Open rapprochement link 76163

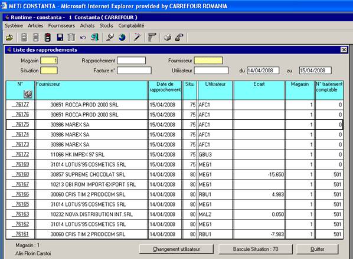click(21, 214)
